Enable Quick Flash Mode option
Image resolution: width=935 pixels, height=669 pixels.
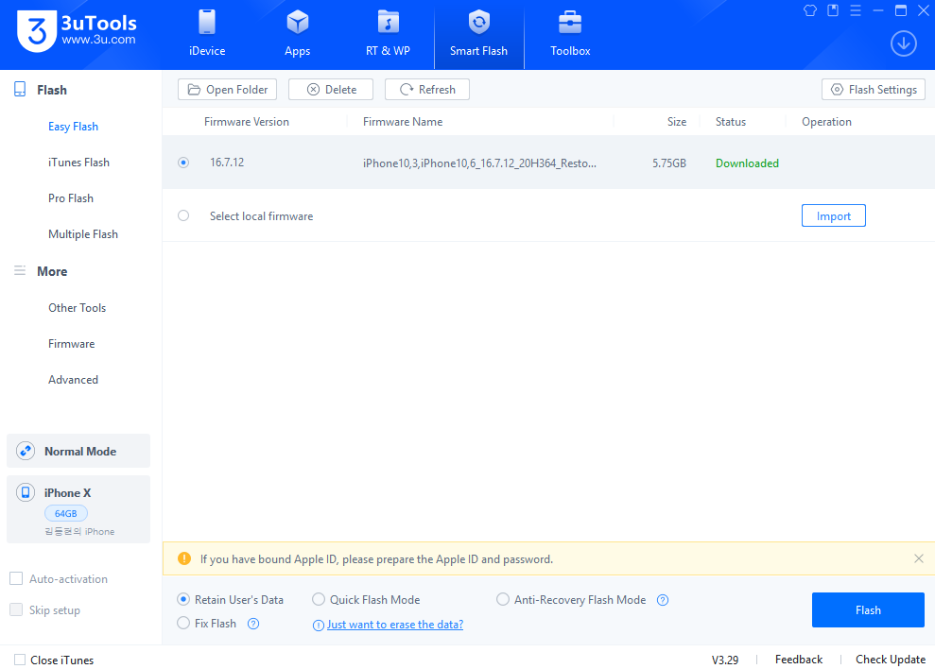pyautogui.click(x=319, y=600)
